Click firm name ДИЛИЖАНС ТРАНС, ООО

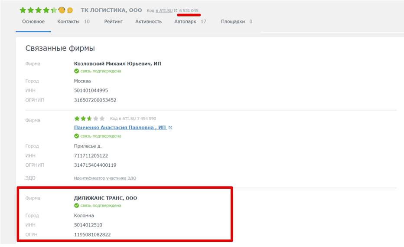pos(106,198)
